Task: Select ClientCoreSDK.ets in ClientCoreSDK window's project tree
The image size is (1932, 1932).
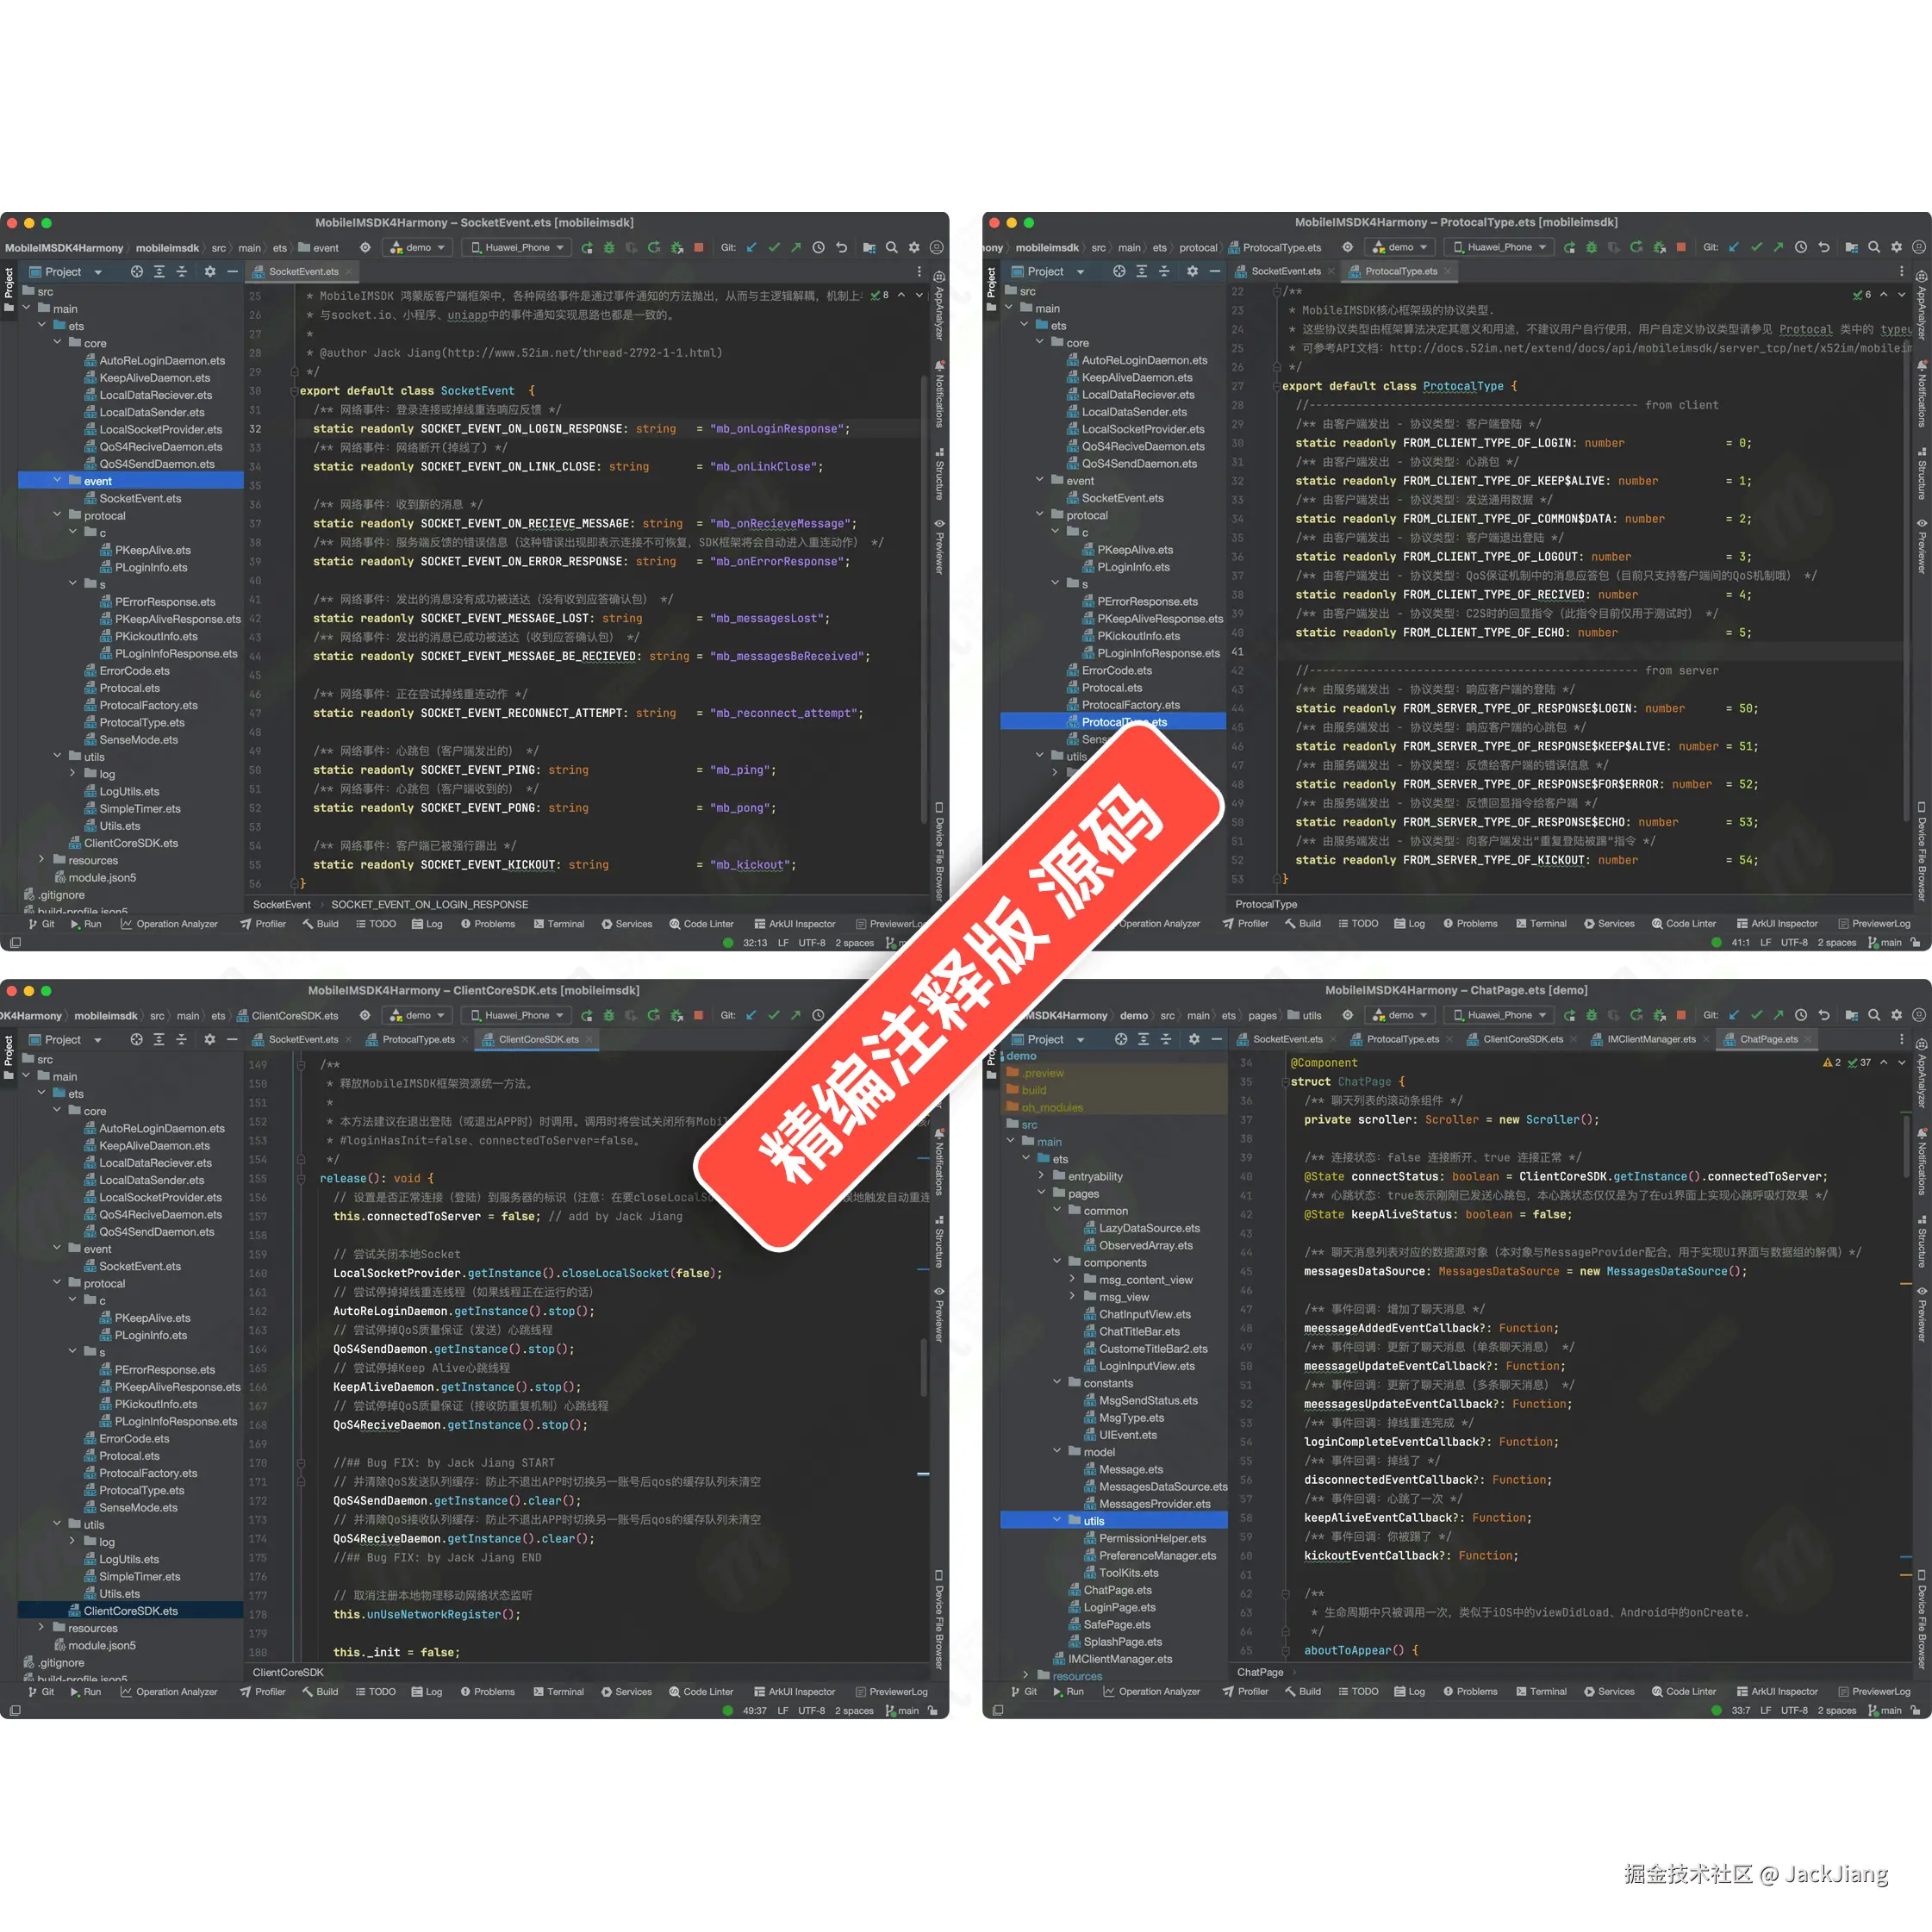Action: pyautogui.click(x=131, y=1611)
